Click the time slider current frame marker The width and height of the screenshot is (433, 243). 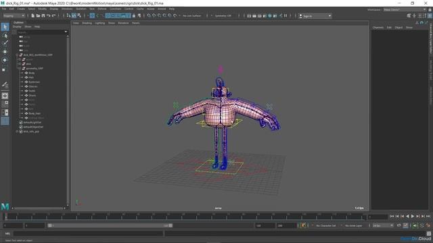tap(5, 217)
